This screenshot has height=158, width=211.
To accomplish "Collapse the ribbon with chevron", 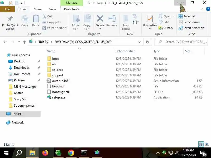I will (x=202, y=9).
